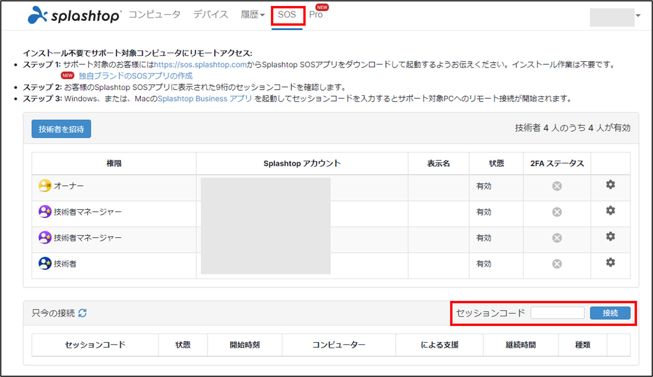Click the 開始時刻 column header
This screenshot has width=653, height=377.
point(245,345)
